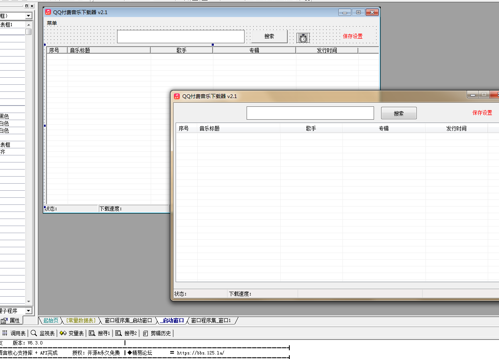The height and width of the screenshot is (359, 499).
Task: Click the property panel scrollbar down arrow
Action: pos(29,301)
